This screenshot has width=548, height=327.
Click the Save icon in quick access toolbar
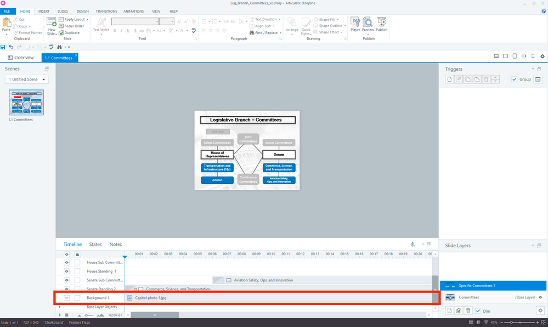point(3,47)
